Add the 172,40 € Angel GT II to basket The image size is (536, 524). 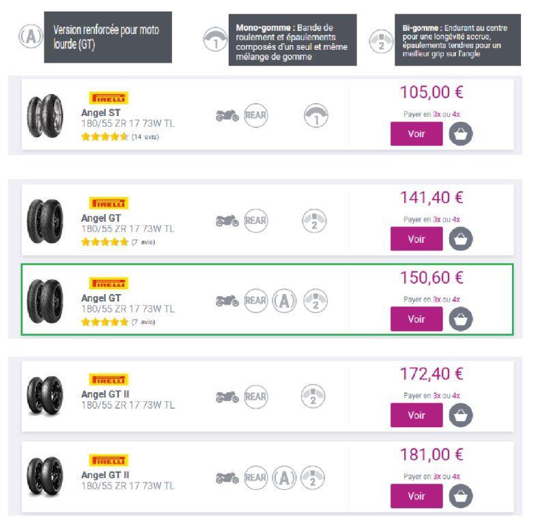coord(461,415)
